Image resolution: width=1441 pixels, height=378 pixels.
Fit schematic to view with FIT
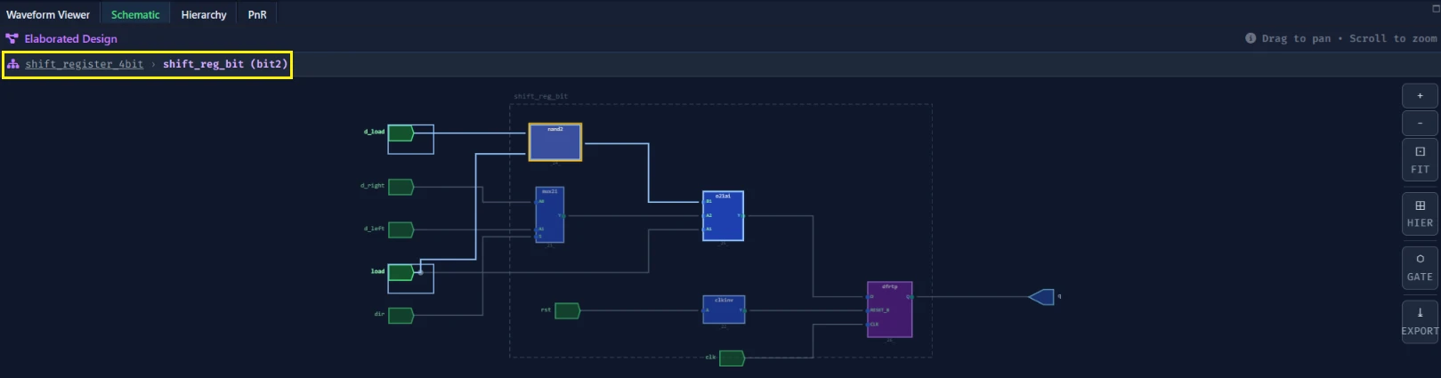click(x=1420, y=160)
